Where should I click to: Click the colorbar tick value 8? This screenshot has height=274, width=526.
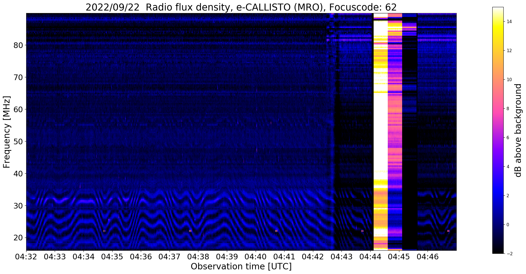507,109
